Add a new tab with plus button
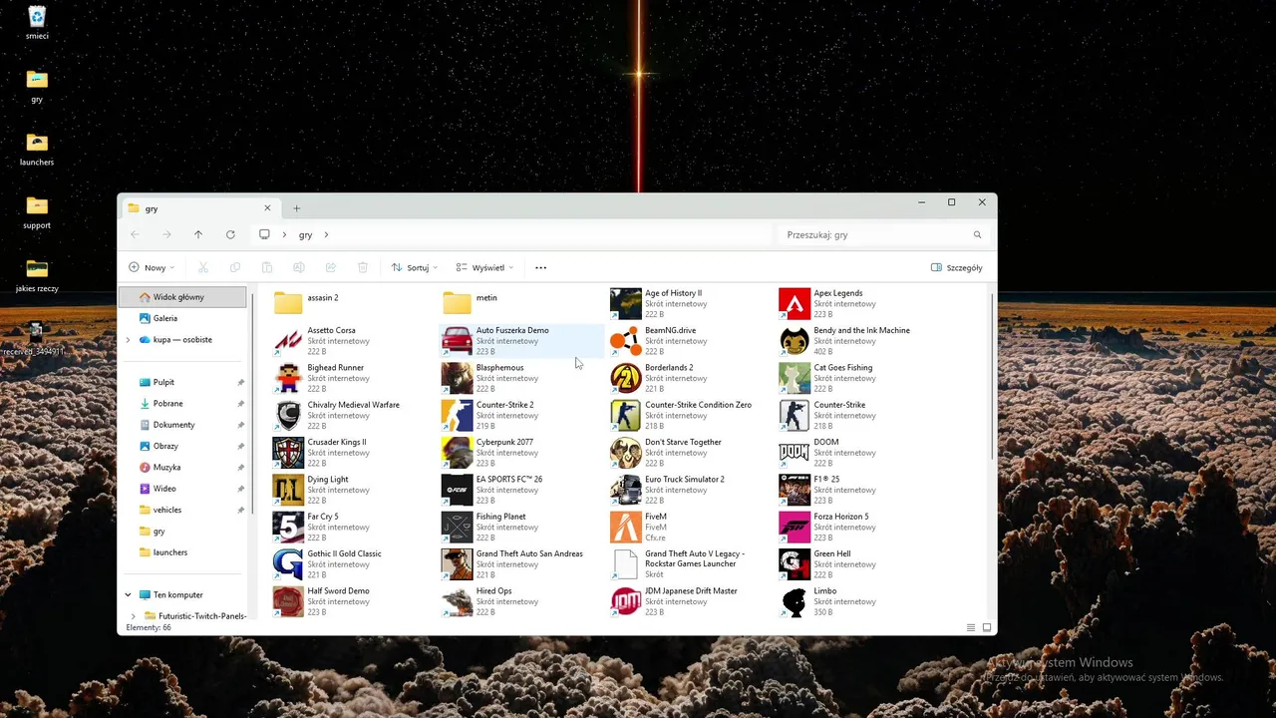The height and width of the screenshot is (718, 1276). (x=296, y=208)
